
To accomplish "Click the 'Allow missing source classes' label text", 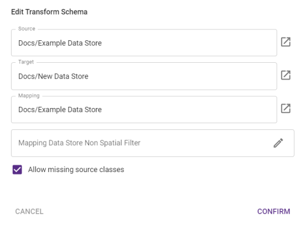I will [x=76, y=170].
